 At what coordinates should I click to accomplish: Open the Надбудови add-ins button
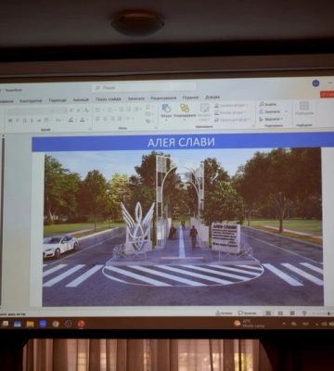click(x=304, y=109)
